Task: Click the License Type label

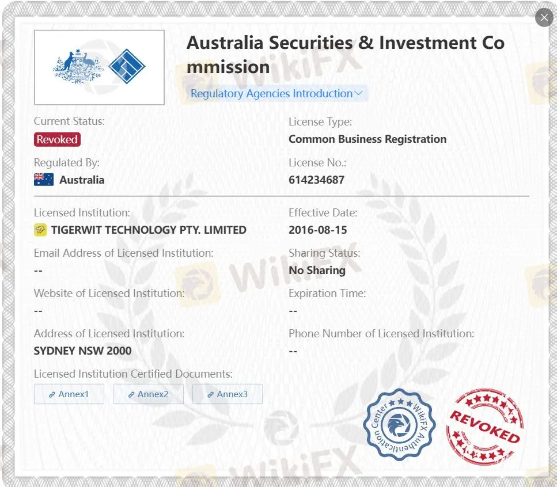Action: [x=320, y=122]
